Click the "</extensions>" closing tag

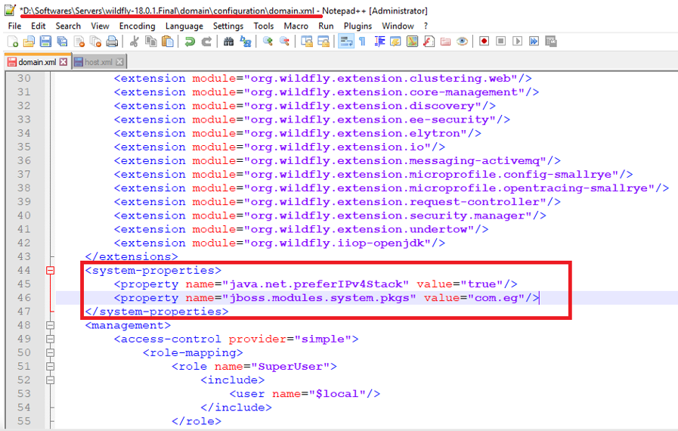(x=132, y=256)
